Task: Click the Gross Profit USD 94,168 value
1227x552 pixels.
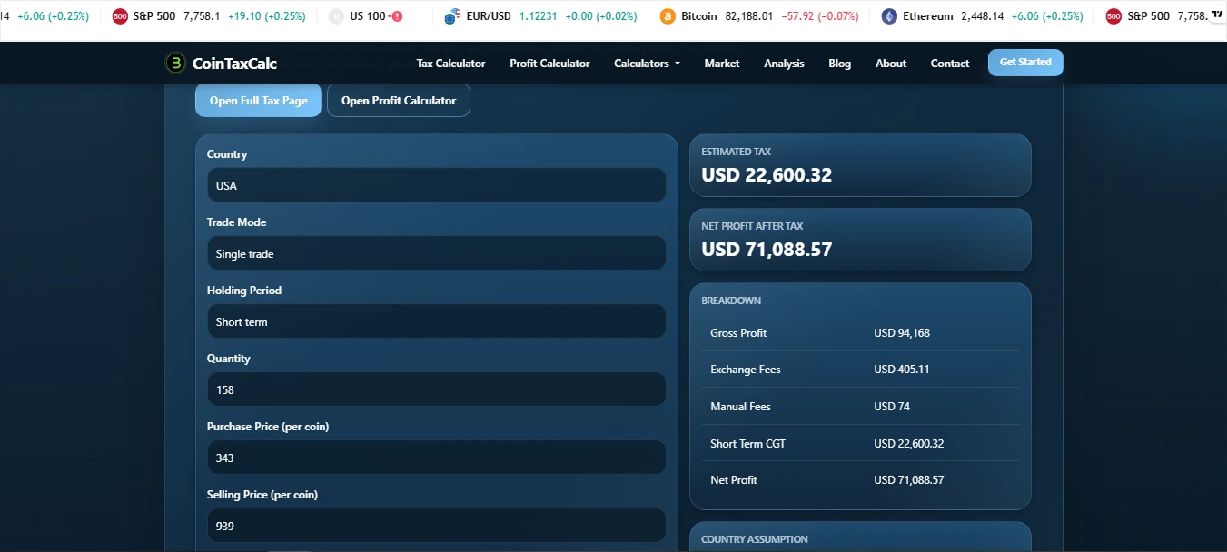Action: (x=902, y=333)
